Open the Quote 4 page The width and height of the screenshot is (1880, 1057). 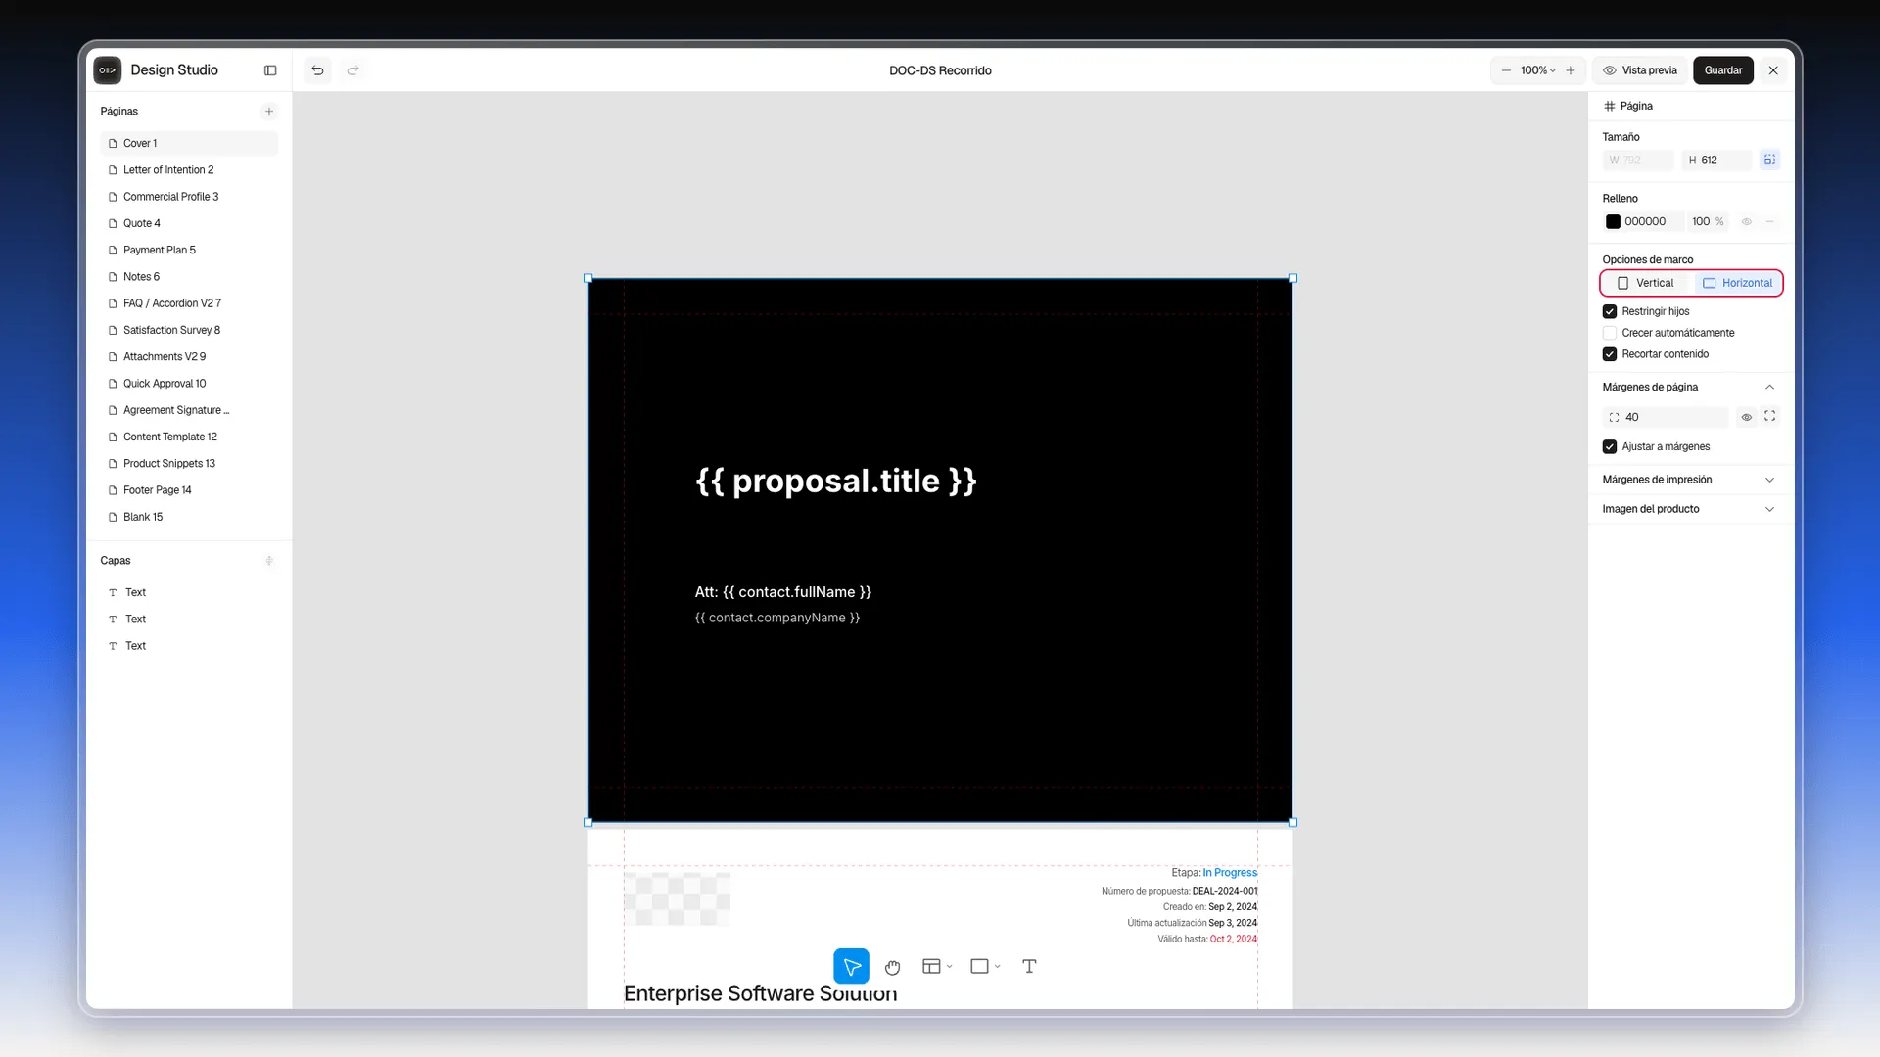pyautogui.click(x=188, y=223)
